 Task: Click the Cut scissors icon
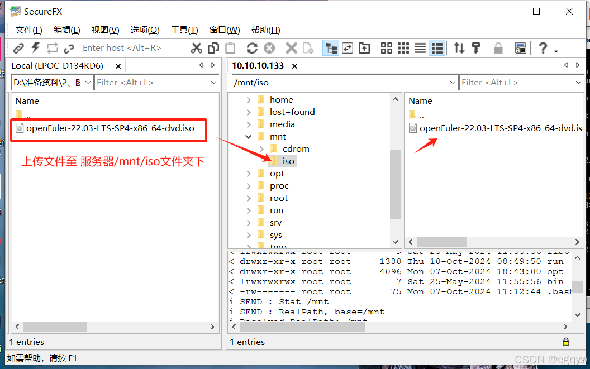tap(197, 48)
